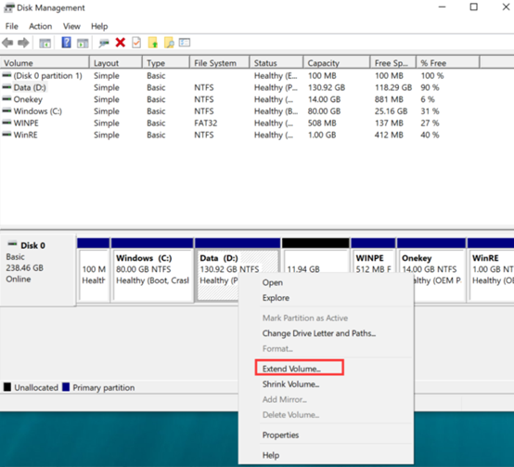
Task: Click the 90 % free cell
Action: pyautogui.click(x=430, y=87)
